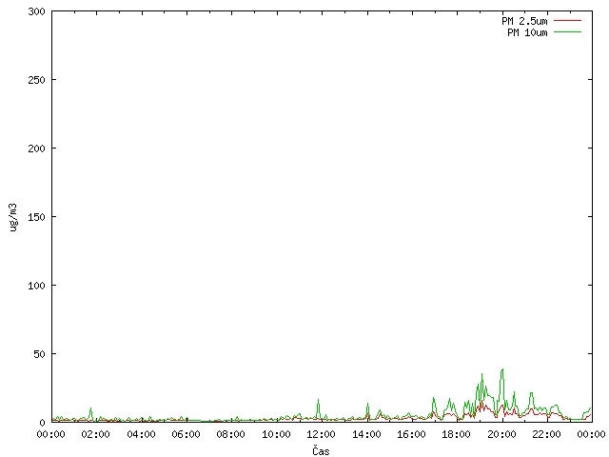Click the 20:00 time tick label

pyautogui.click(x=501, y=434)
